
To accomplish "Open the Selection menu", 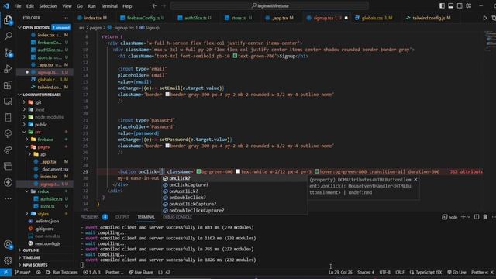I will [x=48, y=6].
